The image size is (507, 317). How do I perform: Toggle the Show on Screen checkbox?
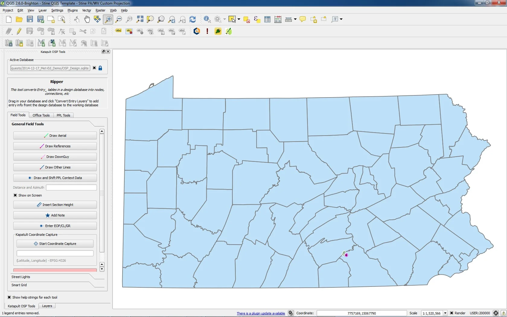point(15,195)
